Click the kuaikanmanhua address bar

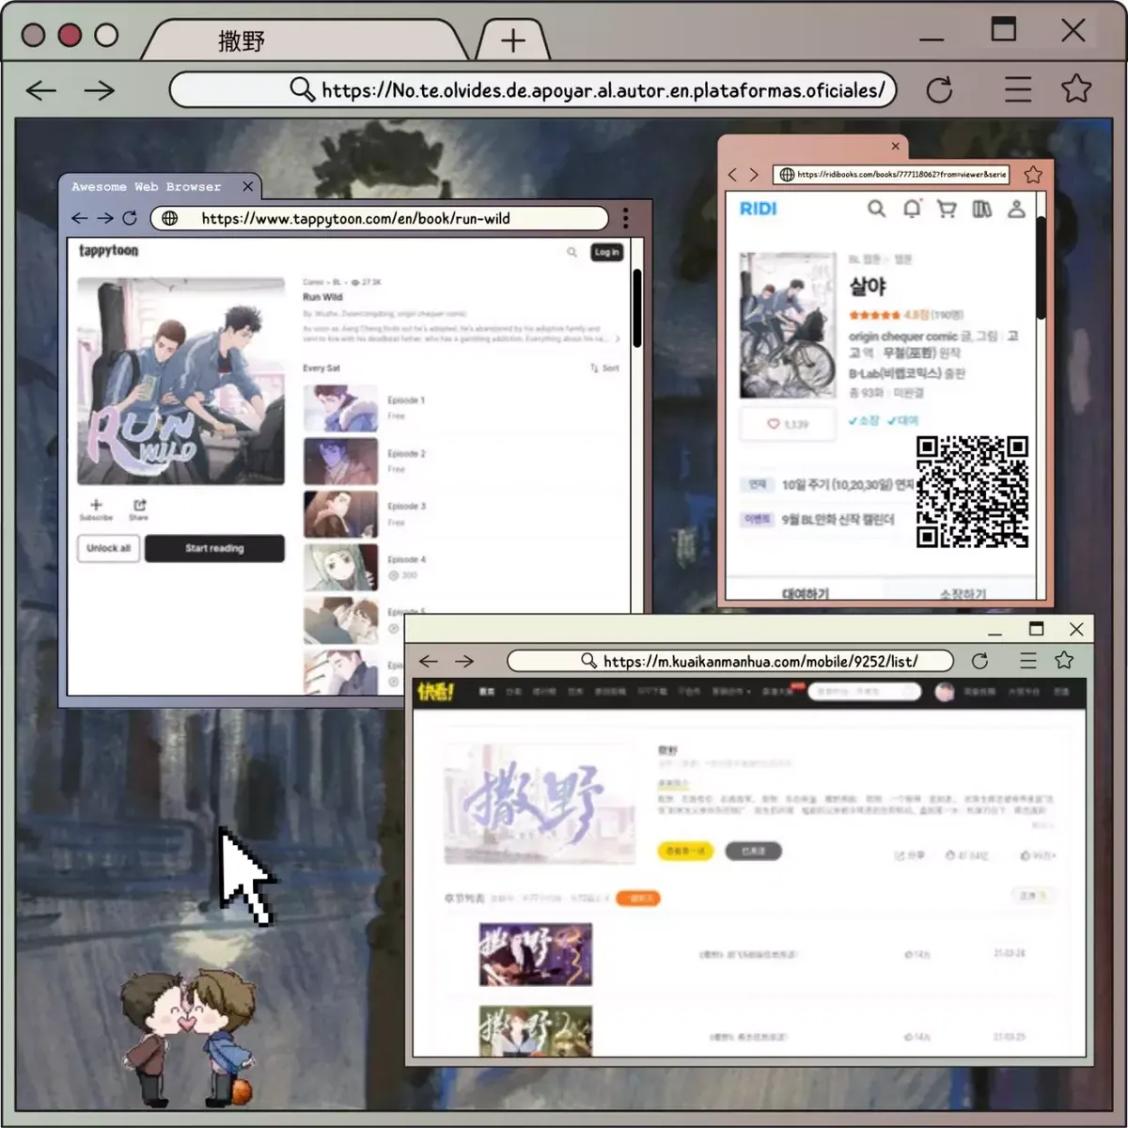(x=730, y=661)
